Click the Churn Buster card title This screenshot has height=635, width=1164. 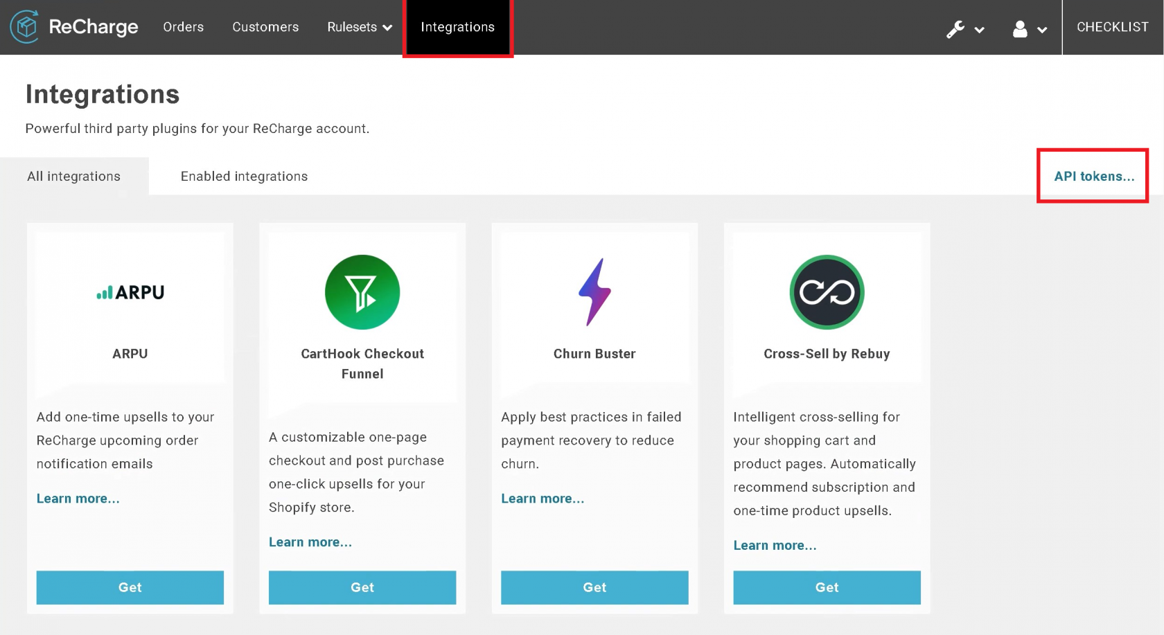click(x=594, y=354)
